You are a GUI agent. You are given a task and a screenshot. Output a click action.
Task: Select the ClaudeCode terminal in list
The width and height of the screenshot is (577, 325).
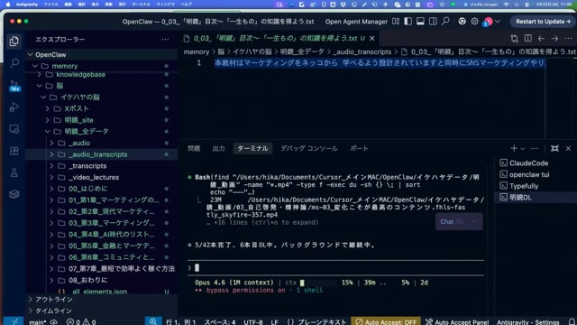(529, 163)
